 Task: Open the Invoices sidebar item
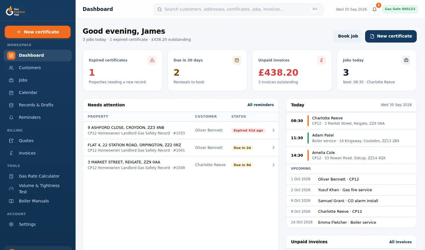click(x=38, y=153)
